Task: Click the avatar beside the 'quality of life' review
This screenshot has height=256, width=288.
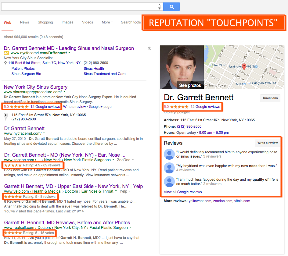Action: [169, 182]
